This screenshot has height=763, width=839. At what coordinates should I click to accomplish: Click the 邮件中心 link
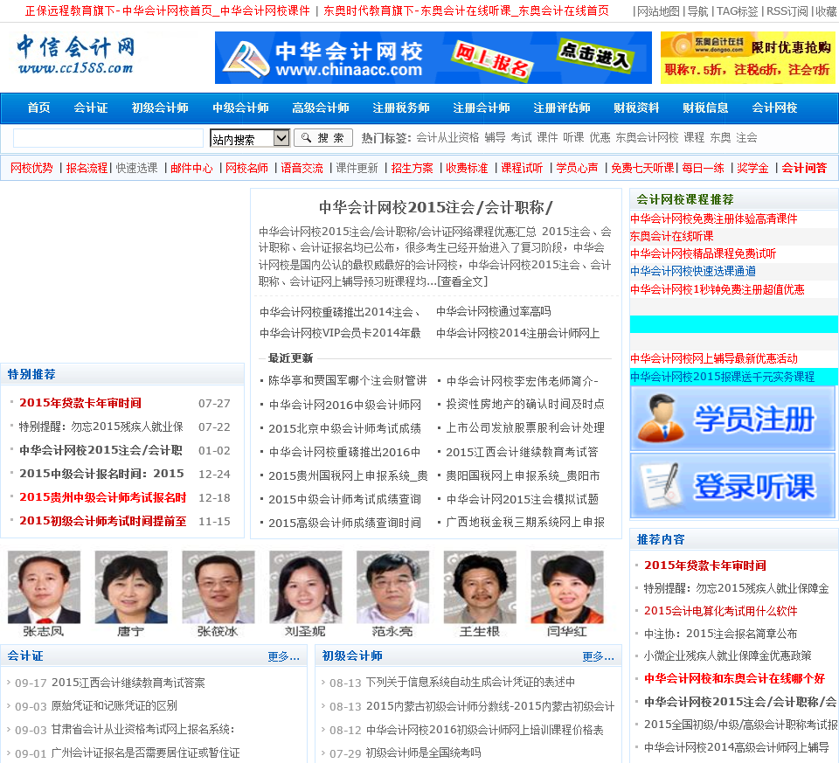(191, 168)
